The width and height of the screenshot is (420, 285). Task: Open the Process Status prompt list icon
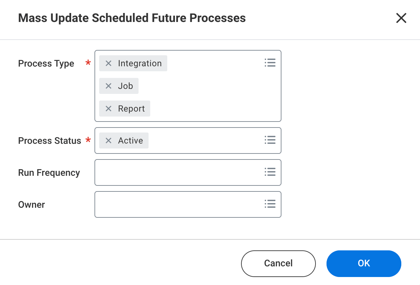[x=270, y=140]
